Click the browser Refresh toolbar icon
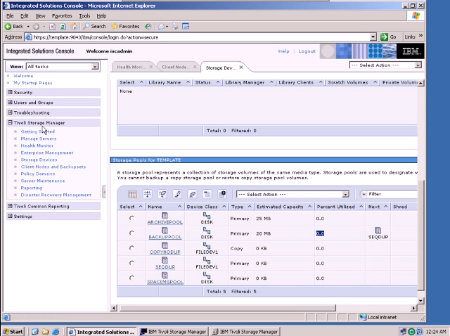450x336 pixels. coord(64,26)
